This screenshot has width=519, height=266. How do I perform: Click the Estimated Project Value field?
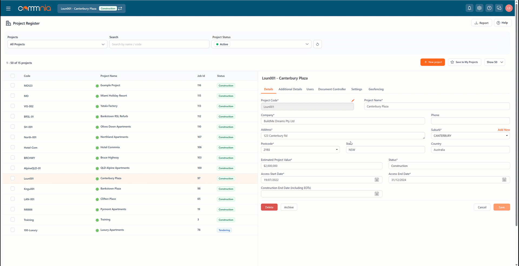321,166
